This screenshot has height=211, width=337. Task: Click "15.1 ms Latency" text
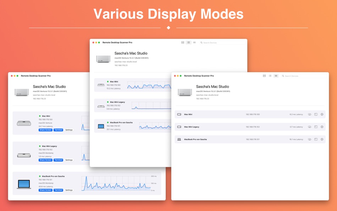[296, 139]
